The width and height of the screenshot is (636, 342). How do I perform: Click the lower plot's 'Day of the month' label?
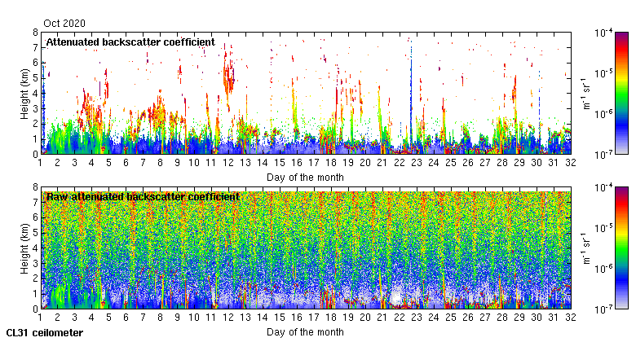[x=305, y=332]
